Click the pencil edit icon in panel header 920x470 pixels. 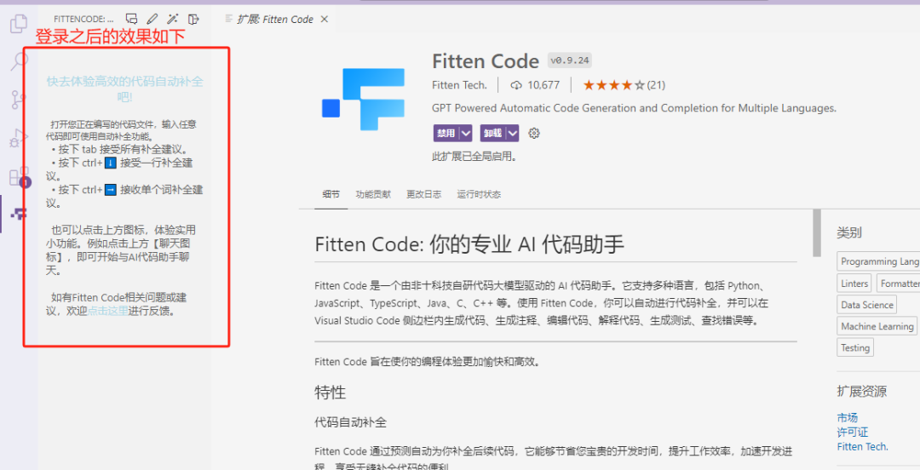(152, 20)
